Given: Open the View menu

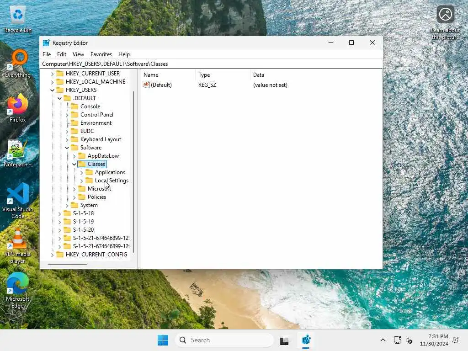Looking at the screenshot, I should point(78,54).
